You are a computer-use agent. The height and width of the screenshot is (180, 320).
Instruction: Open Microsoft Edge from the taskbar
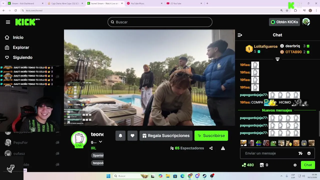coord(182,176)
